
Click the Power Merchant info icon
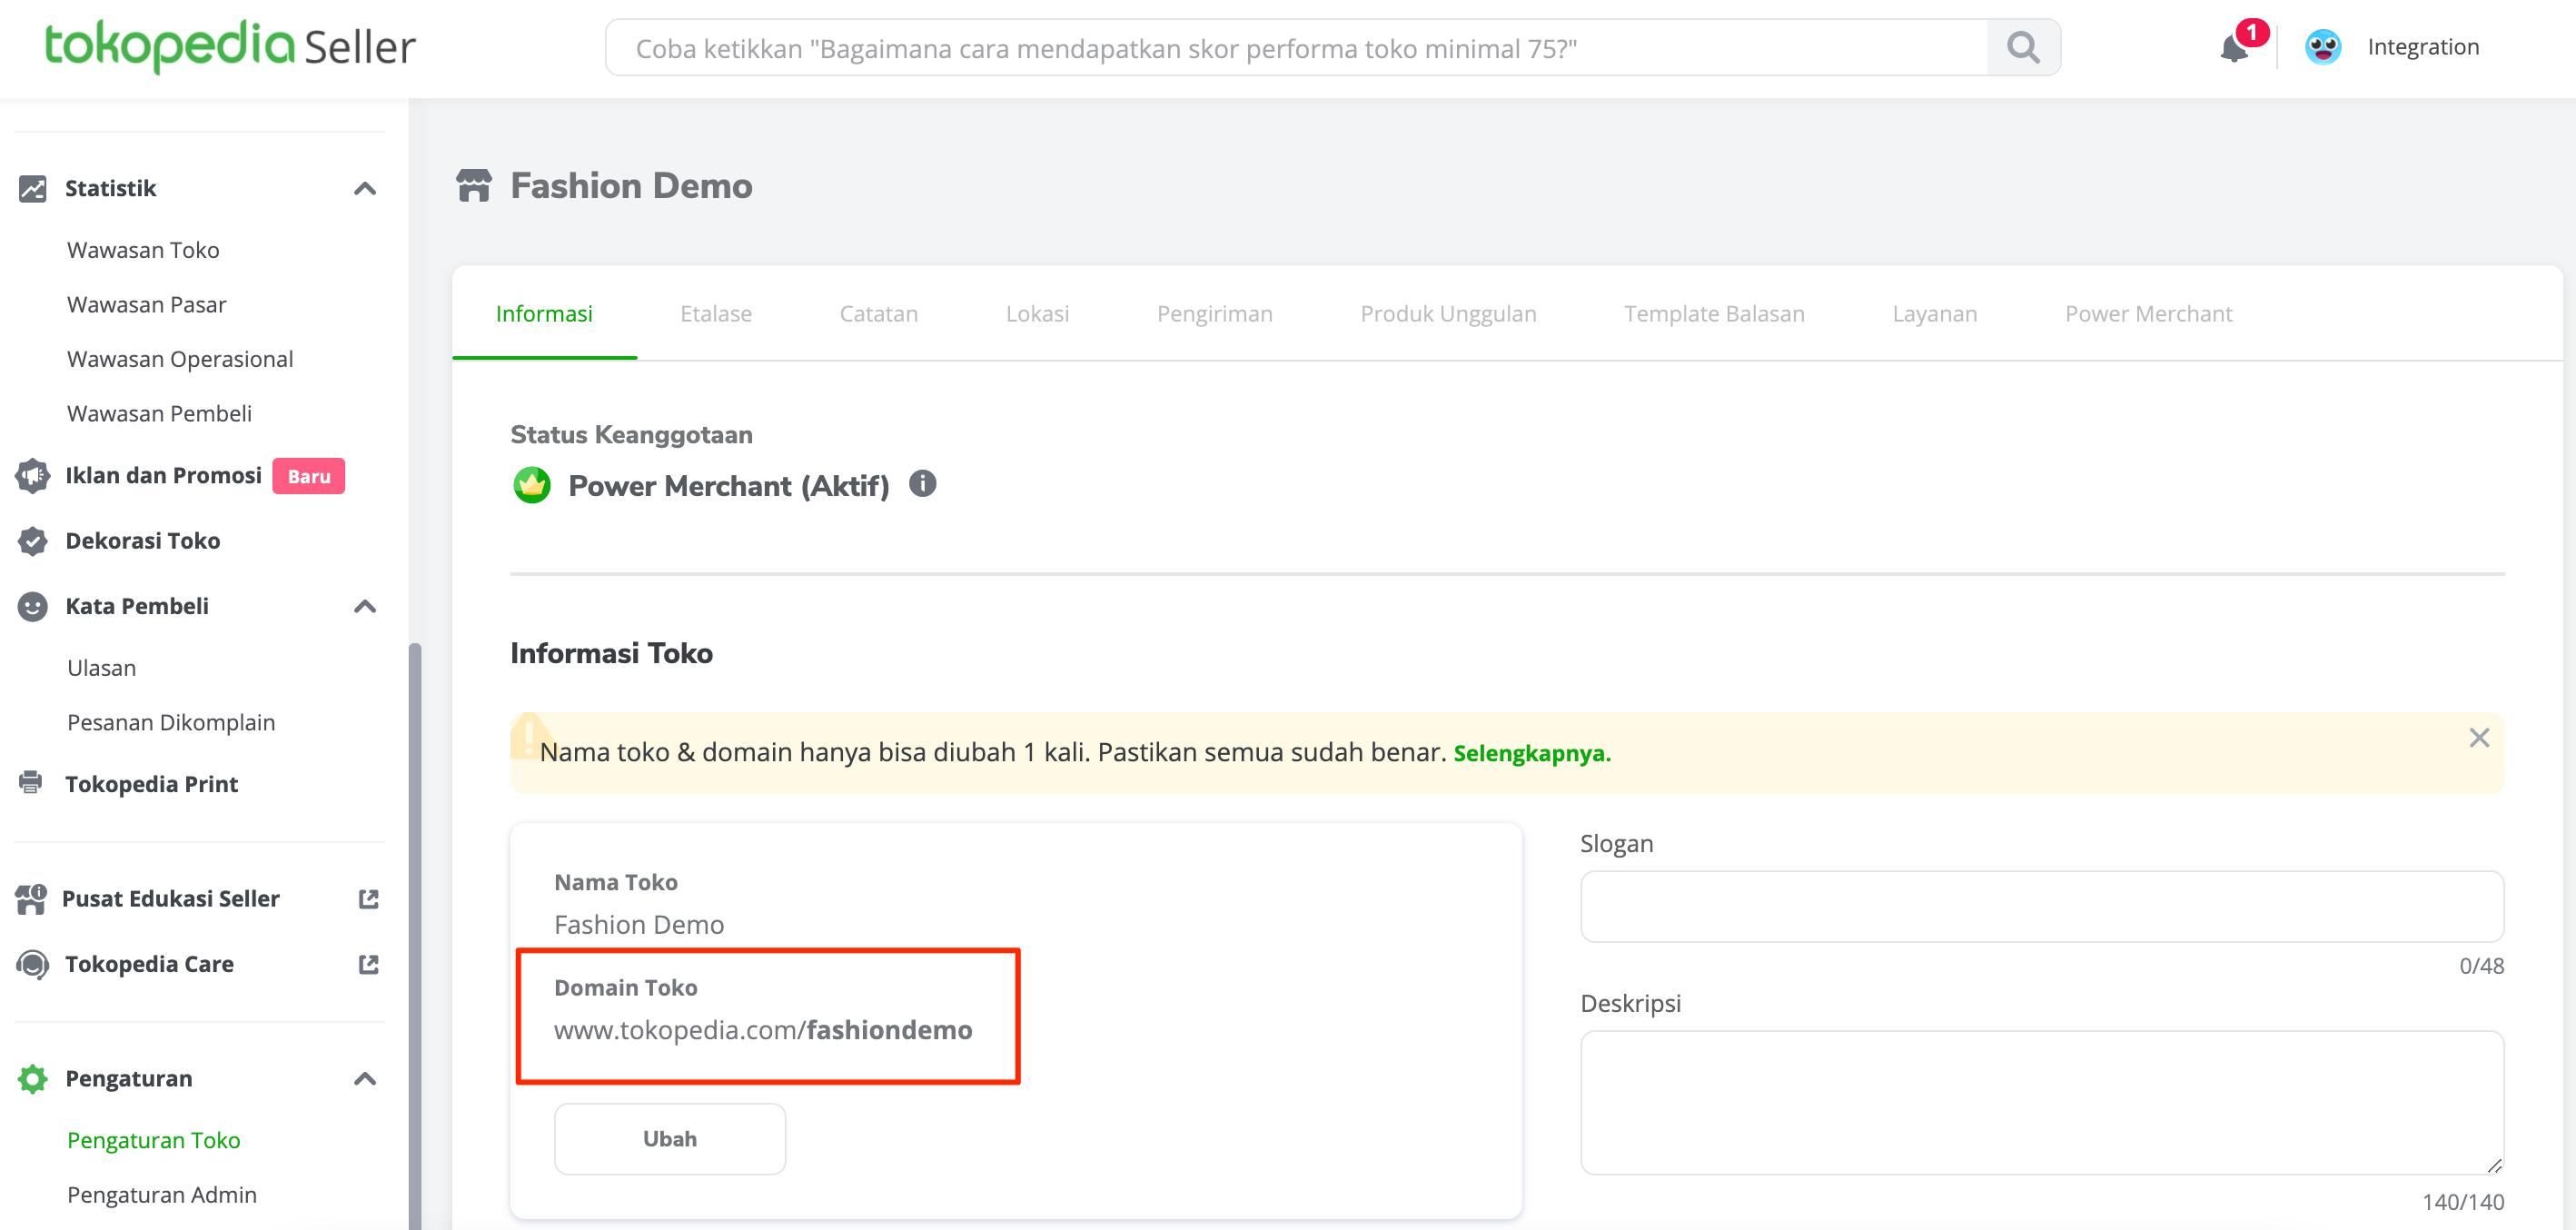point(922,484)
